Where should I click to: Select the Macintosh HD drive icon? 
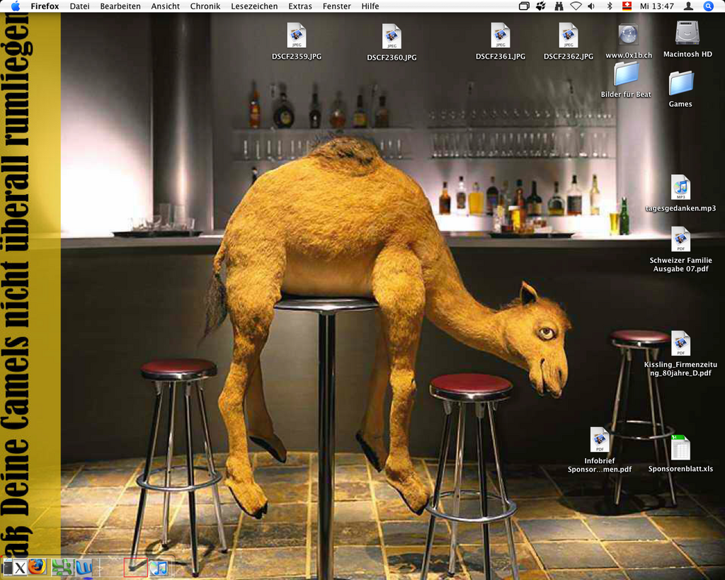pos(687,33)
